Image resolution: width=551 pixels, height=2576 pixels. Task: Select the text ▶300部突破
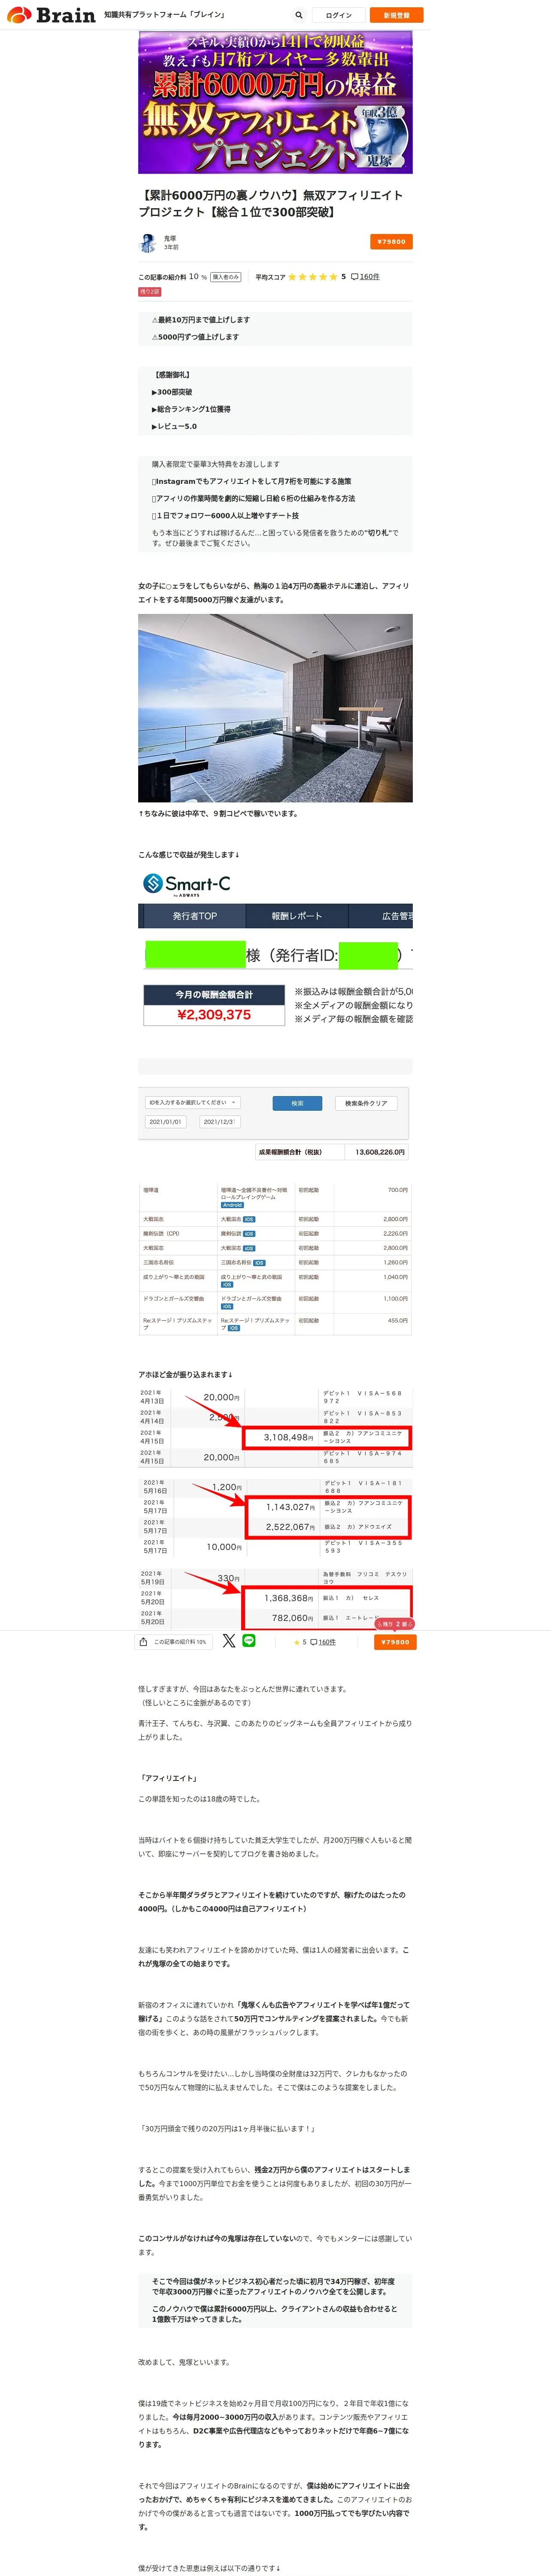pos(172,392)
